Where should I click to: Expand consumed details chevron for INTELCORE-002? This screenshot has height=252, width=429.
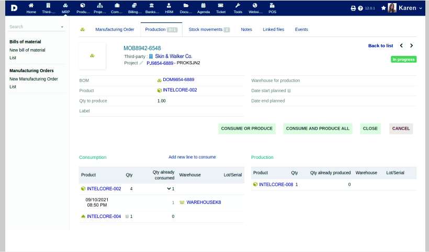[x=169, y=189]
